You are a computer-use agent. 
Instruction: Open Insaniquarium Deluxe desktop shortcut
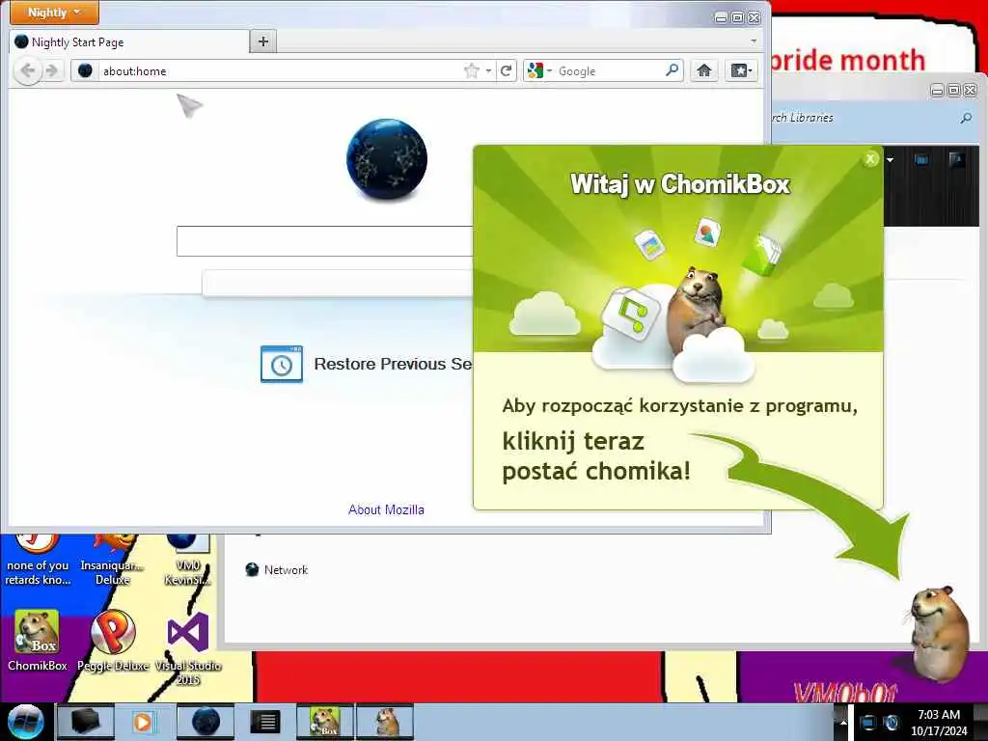(x=112, y=561)
